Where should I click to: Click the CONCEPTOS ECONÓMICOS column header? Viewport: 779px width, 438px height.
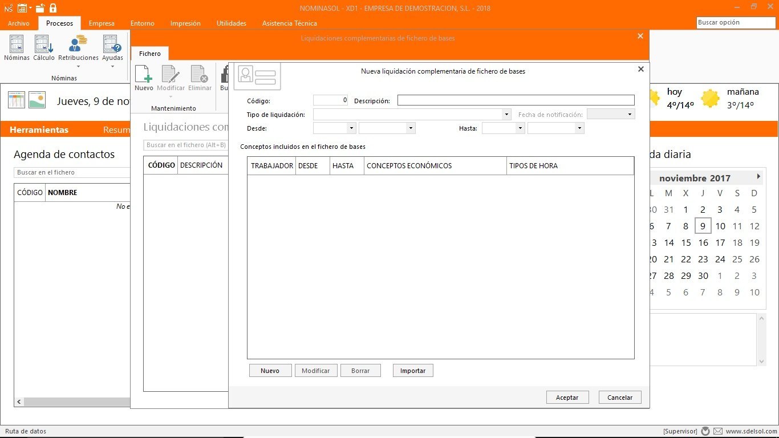pyautogui.click(x=436, y=166)
